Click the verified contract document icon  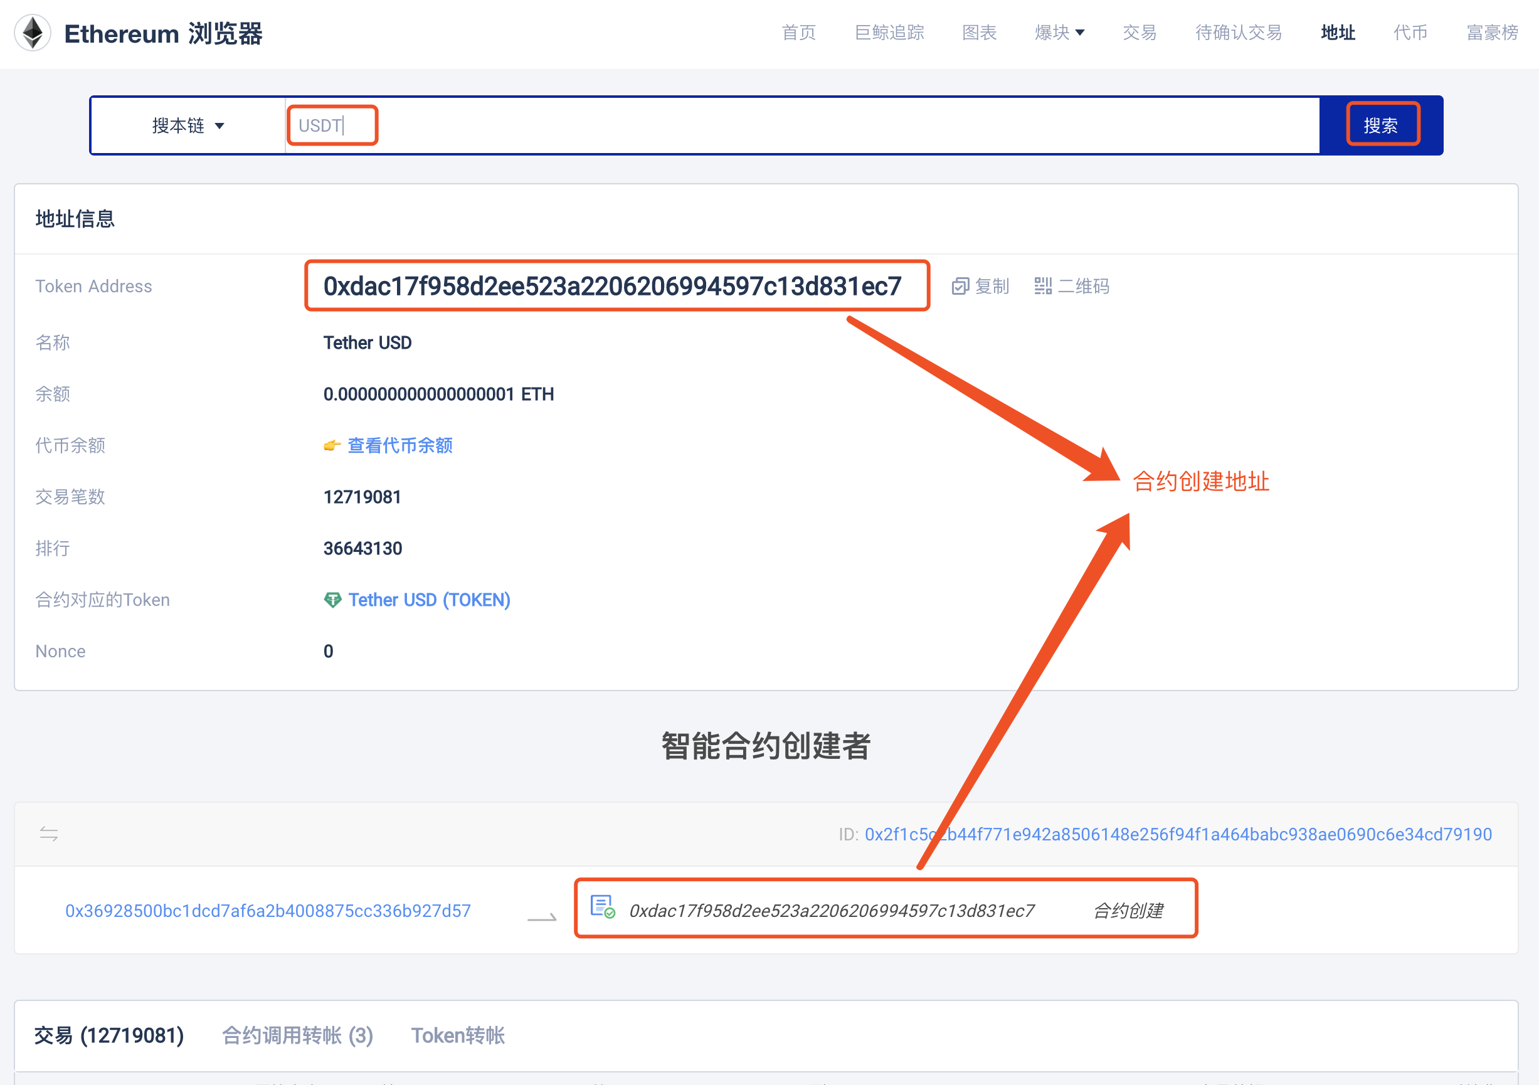pos(602,907)
